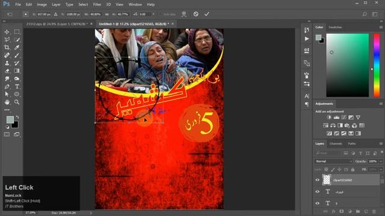Open the Layers panel menu

[x=381, y=144]
